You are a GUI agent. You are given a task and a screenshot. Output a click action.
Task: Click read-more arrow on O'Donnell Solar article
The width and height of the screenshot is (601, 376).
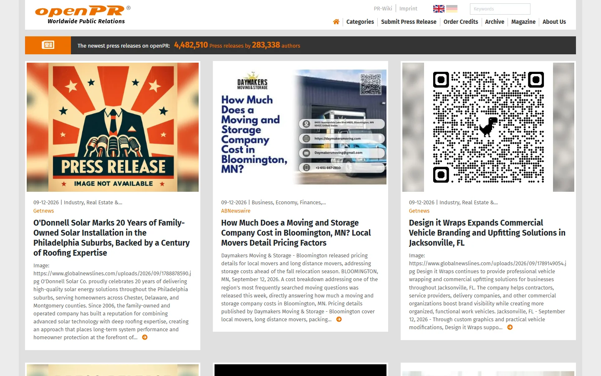[x=145, y=337]
